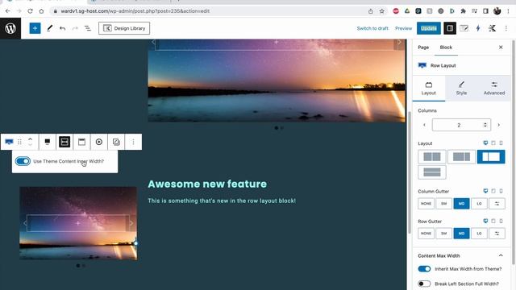516x290 pixels.
Task: Open the Kadence Blocks controls icon
Action: coord(492,28)
